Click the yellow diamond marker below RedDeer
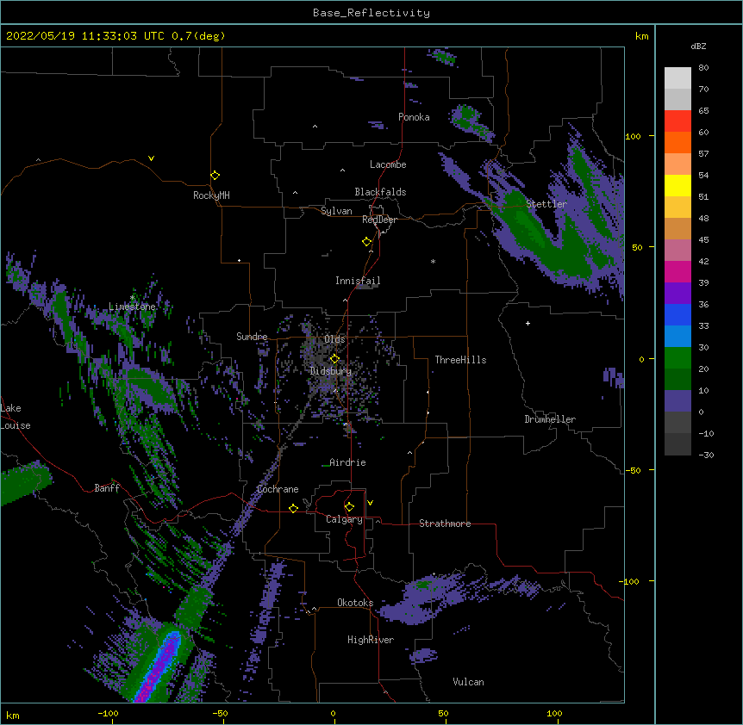 367,242
